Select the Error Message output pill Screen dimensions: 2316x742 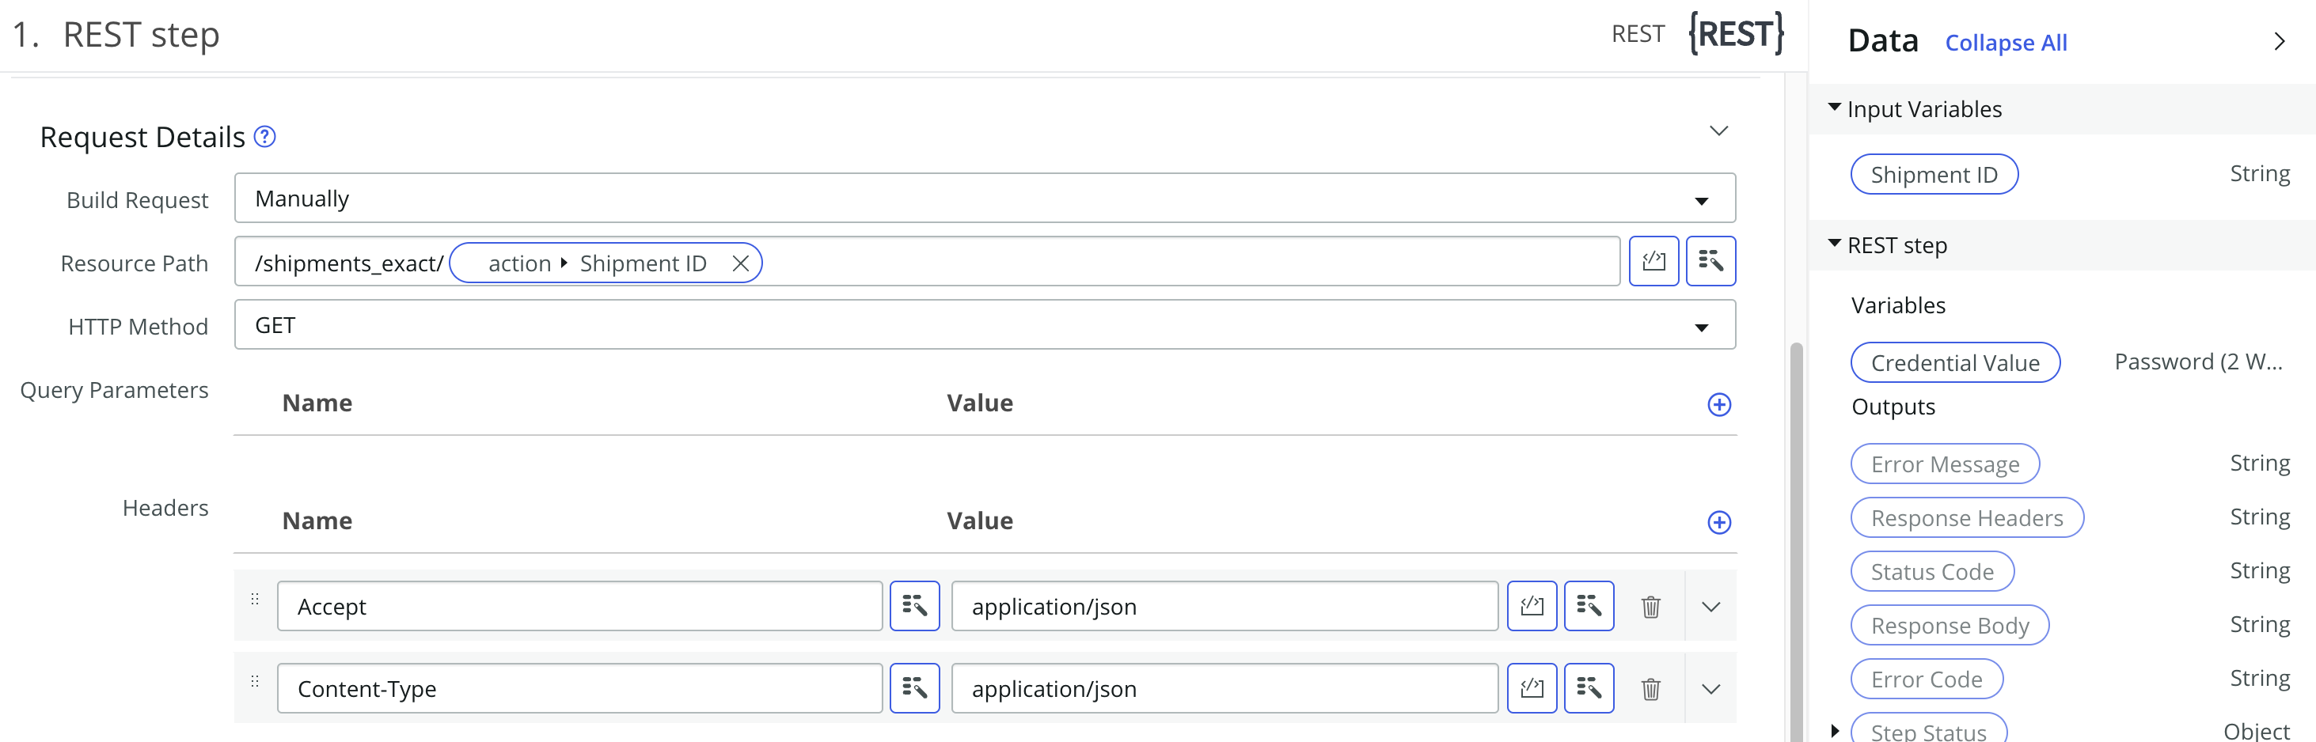pos(1945,464)
